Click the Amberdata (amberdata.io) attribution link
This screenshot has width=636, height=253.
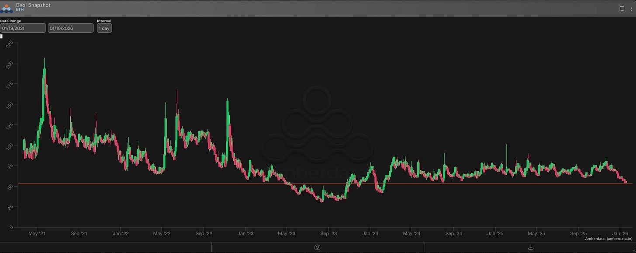pyautogui.click(x=608, y=239)
